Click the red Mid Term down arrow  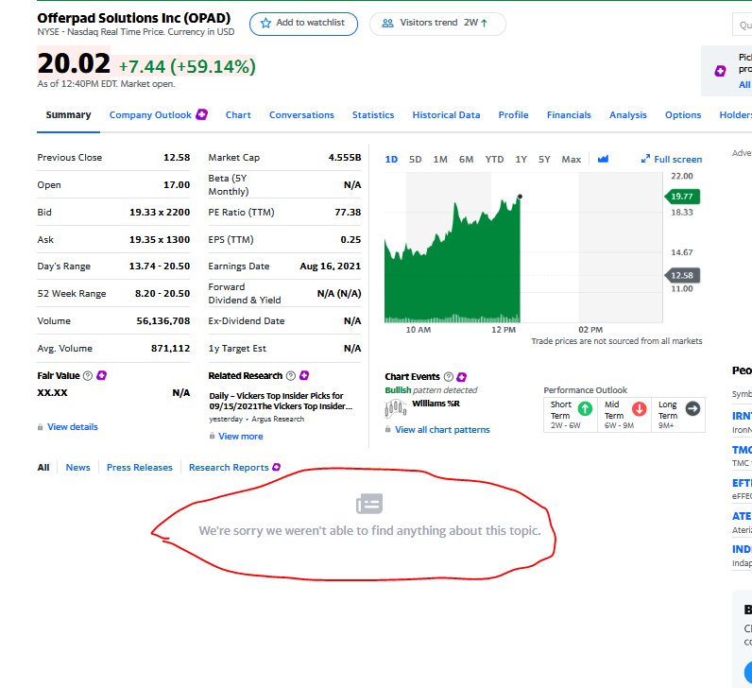point(639,408)
